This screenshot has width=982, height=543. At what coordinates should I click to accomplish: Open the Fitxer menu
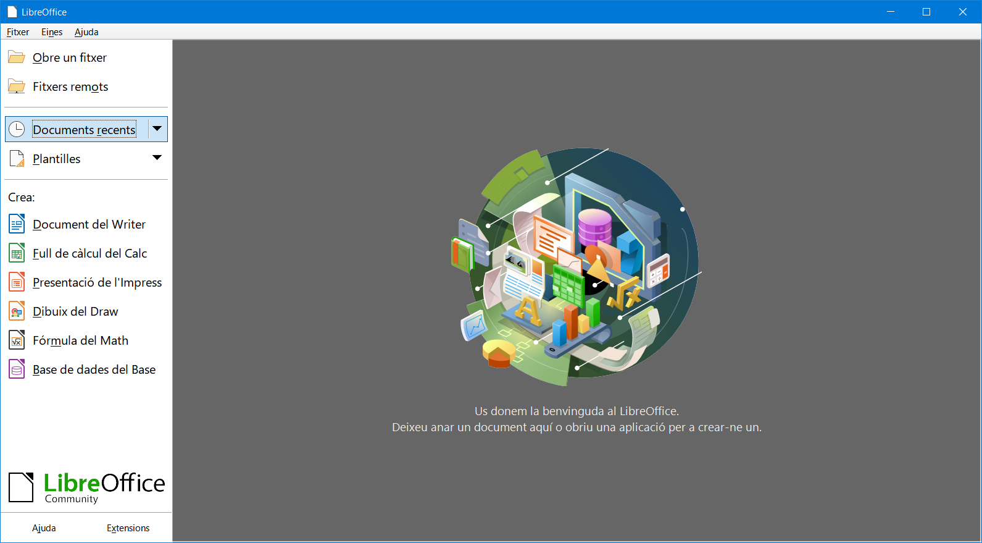(x=18, y=32)
